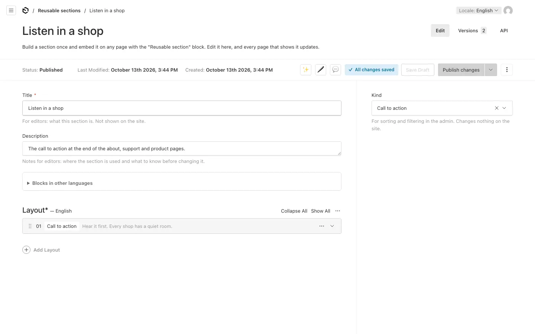Viewport: 535px width, 334px height.
Task: Grab the drag handle of block 01
Action: (30, 226)
